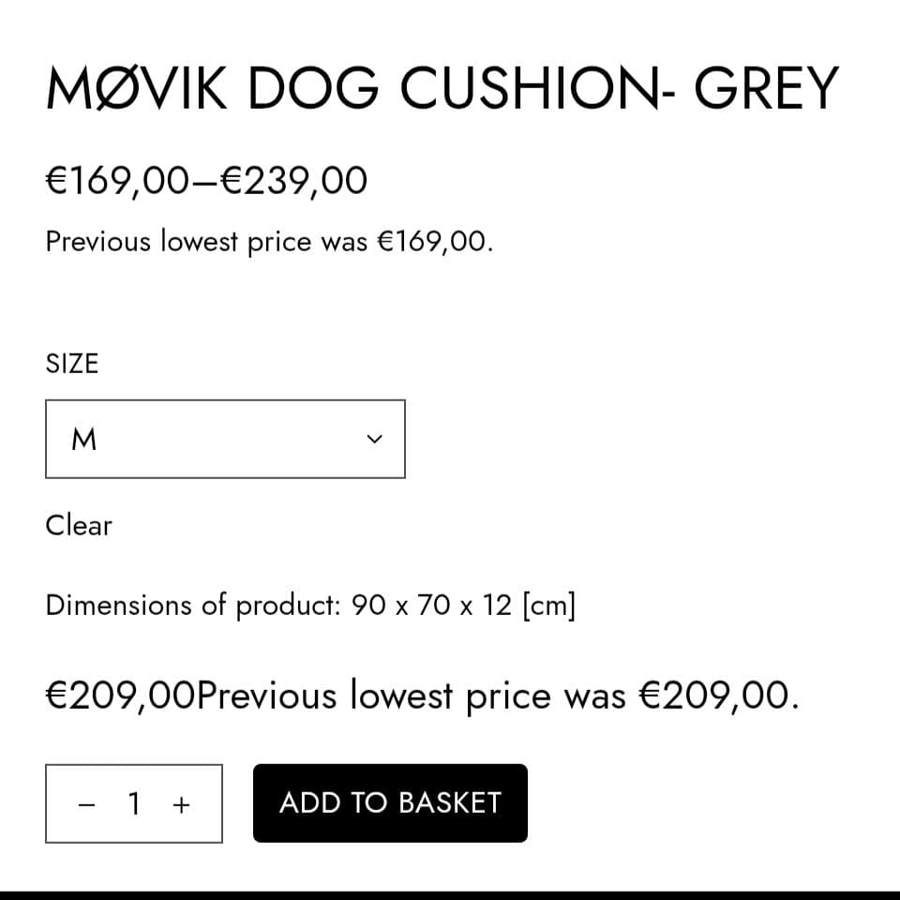Add the MØVIK dog cushion to your basket
This screenshot has height=900, width=900.
389,803
